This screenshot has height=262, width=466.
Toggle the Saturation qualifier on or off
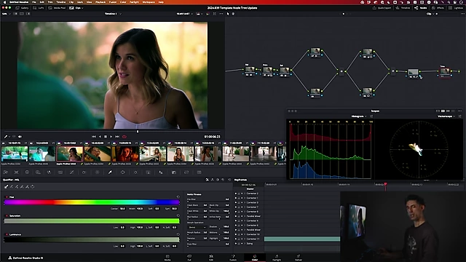tap(7, 215)
